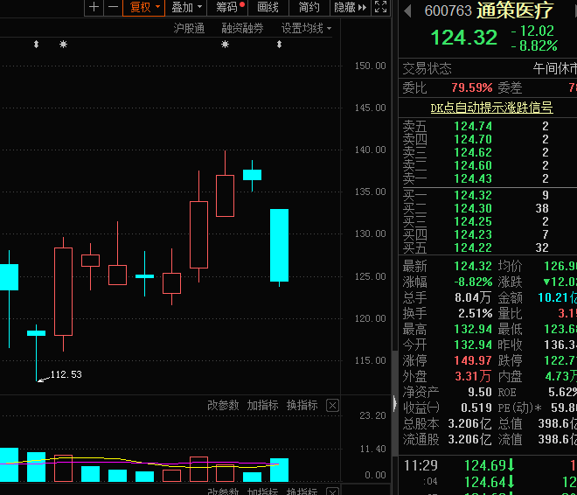Click the panel splitter arrow on chart edge
Viewport: 577px width, 495px height.
(394, 405)
